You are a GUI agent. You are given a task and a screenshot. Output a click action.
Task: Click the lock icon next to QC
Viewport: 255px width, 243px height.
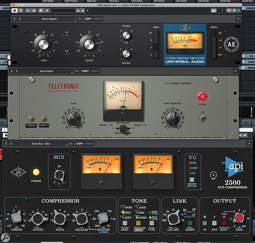pyautogui.click(x=234, y=10)
